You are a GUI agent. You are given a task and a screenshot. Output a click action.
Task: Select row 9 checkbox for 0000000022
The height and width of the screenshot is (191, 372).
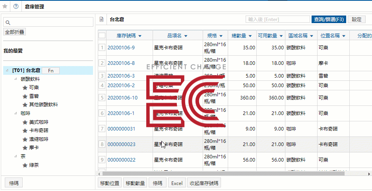point(102,160)
